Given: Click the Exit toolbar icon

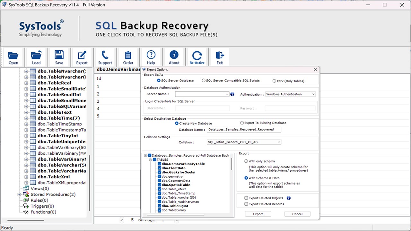Looking at the screenshot, I should pyautogui.click(x=220, y=55).
